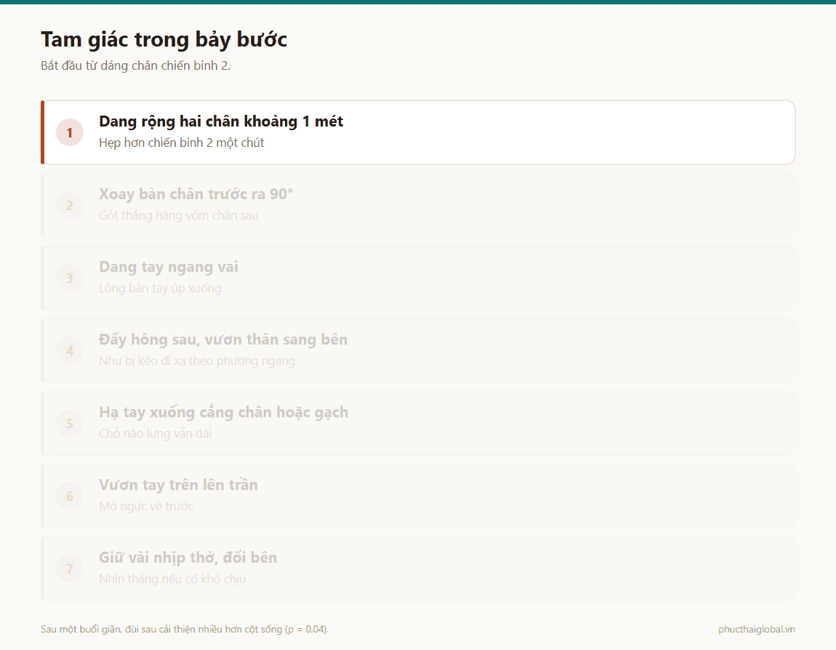Select step 7 'Giữ vài nhịp thở, đổi bên'
Screen dimensions: 836x650
point(418,569)
